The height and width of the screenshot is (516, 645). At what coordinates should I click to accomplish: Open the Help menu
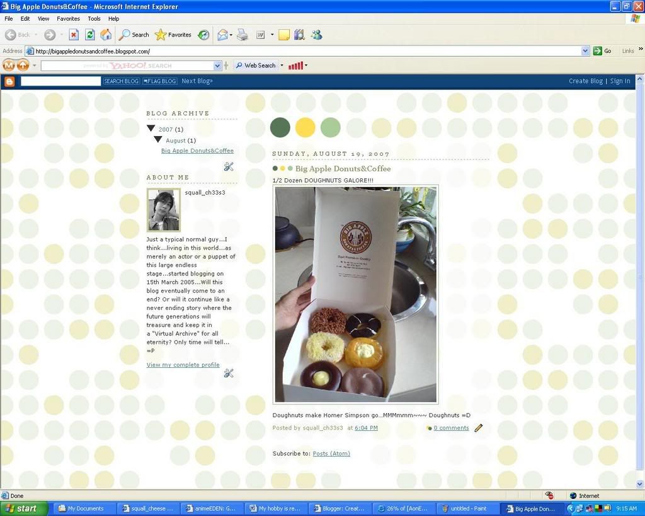(x=113, y=18)
